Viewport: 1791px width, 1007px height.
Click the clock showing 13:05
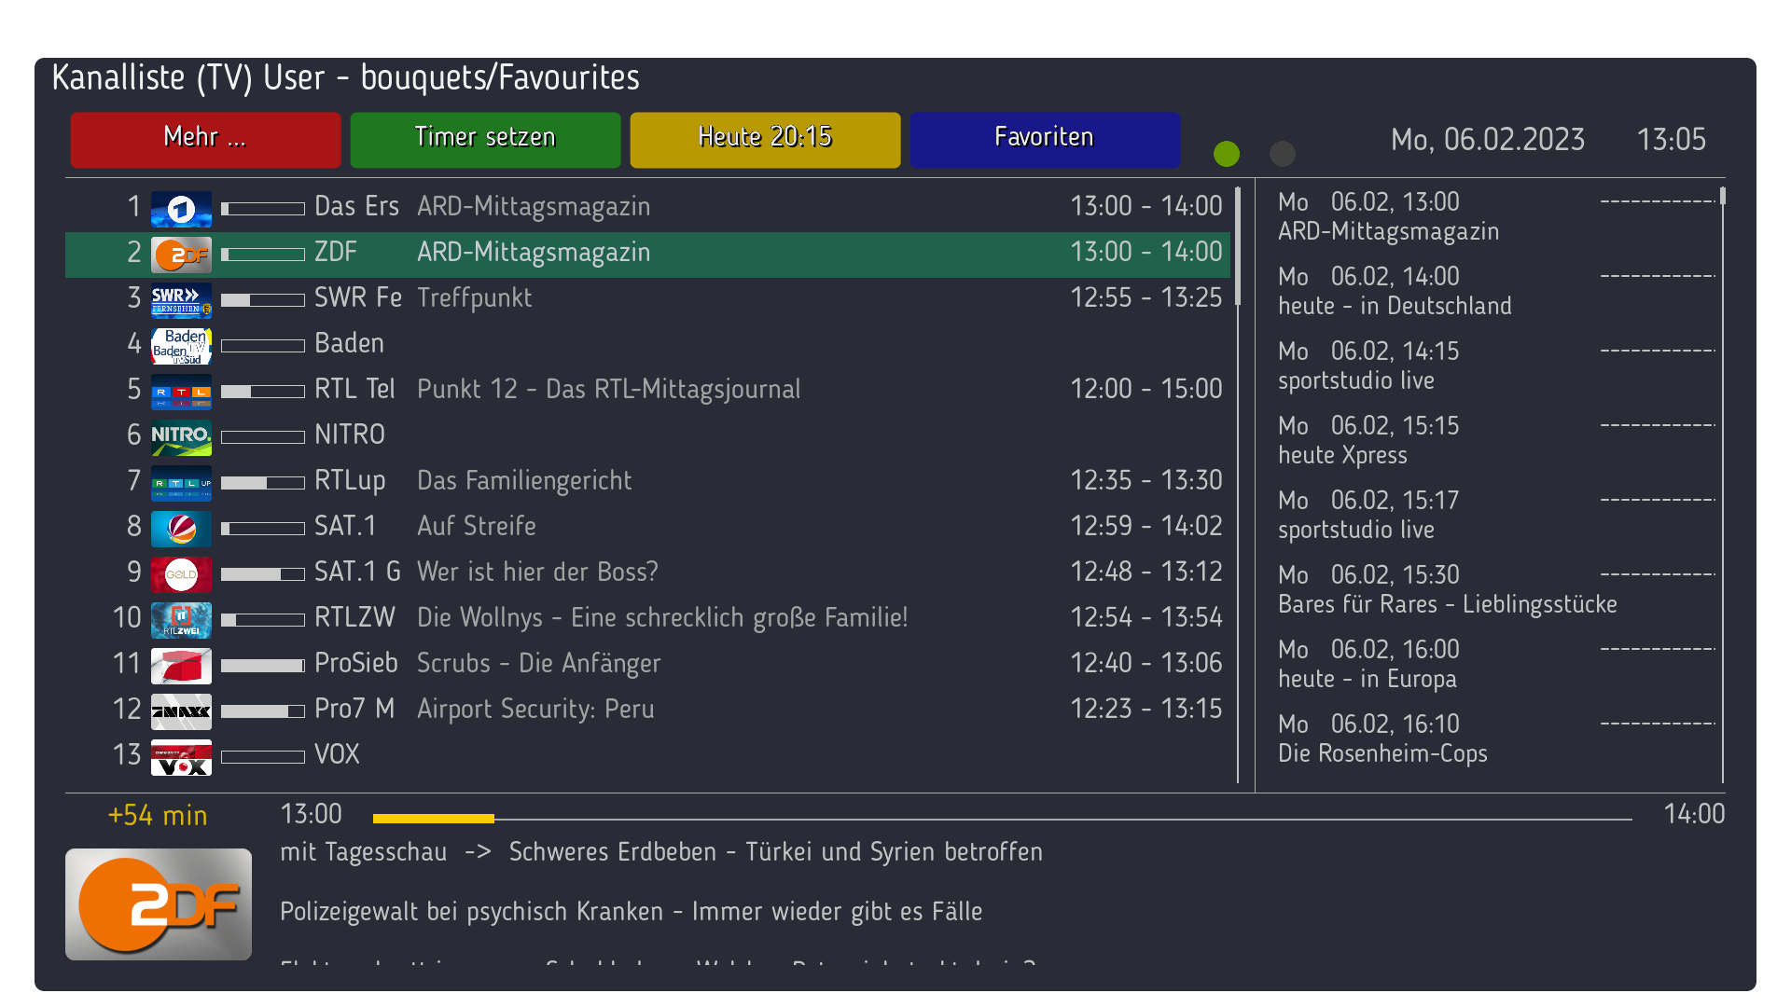point(1672,140)
